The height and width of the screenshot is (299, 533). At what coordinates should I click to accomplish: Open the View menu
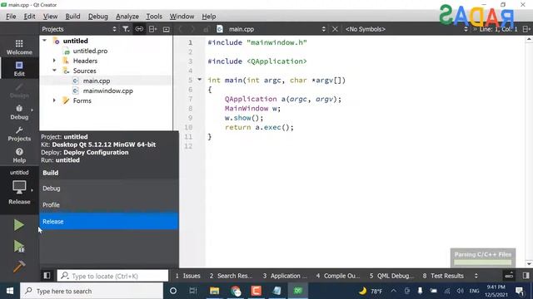[x=50, y=17]
